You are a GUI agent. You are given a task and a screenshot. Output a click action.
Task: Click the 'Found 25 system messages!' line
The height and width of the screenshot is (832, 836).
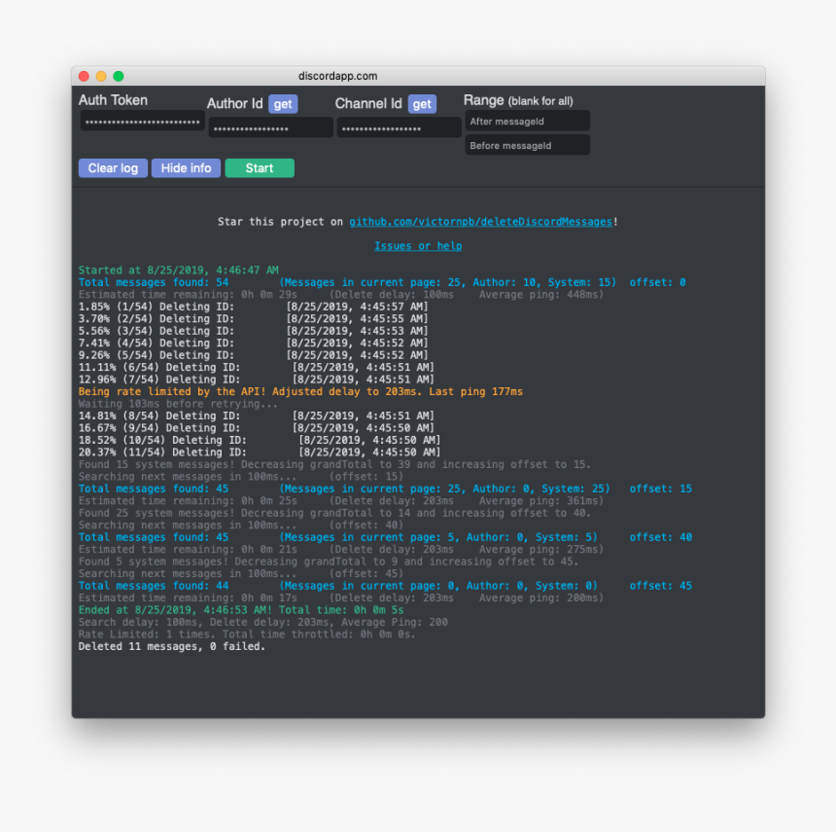[334, 513]
